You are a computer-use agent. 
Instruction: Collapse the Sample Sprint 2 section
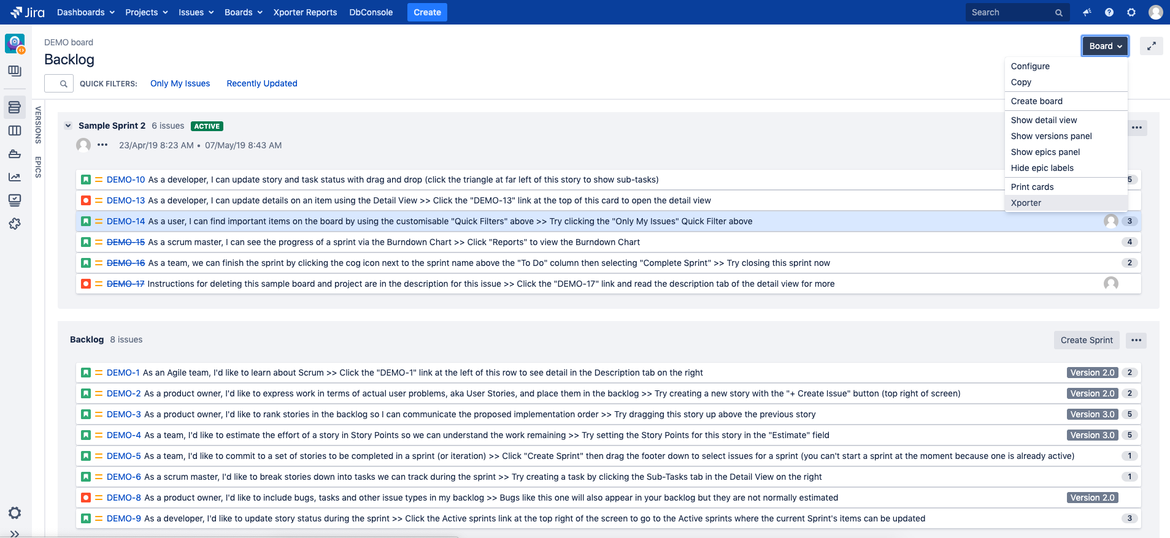68,126
